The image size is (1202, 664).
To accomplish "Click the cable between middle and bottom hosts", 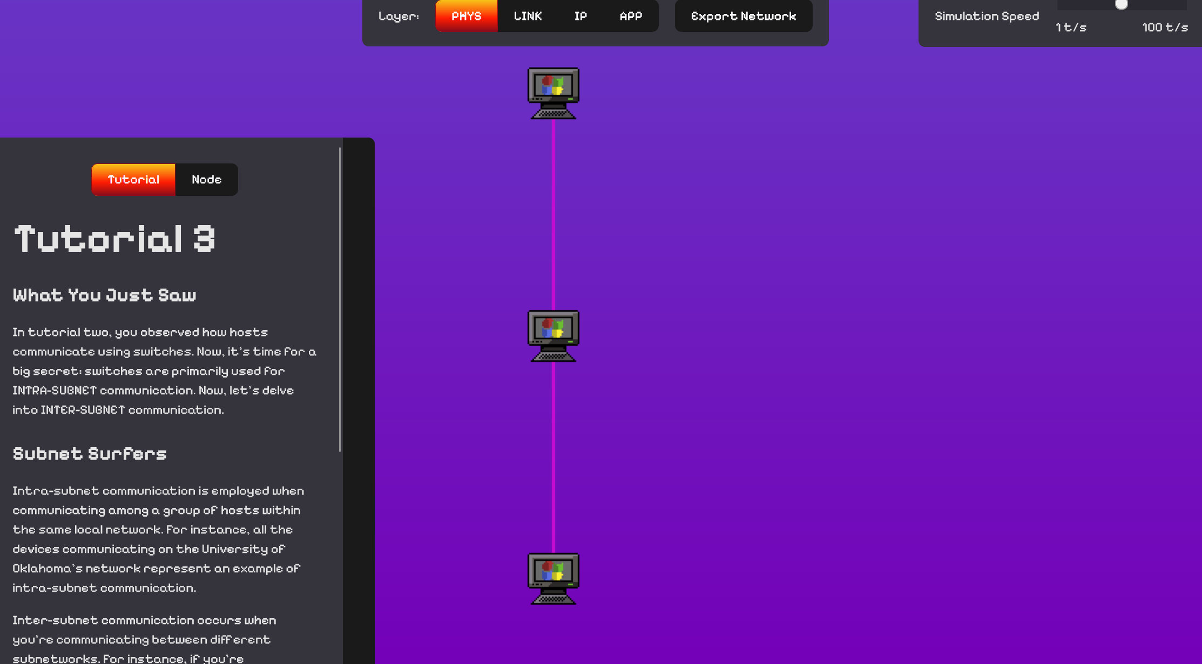I will [553, 457].
